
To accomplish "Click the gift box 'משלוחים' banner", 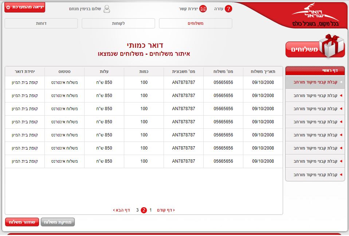I will [x=315, y=47].
